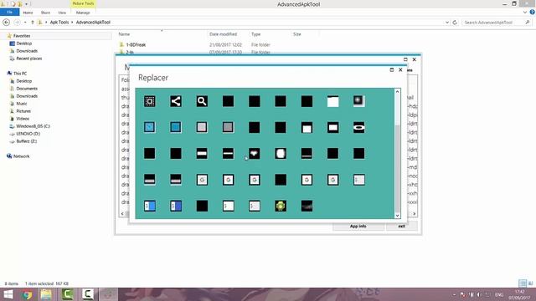Viewport: 536px width, 301px height.
Task: Open the Windows Start button
Action: pos(8,294)
